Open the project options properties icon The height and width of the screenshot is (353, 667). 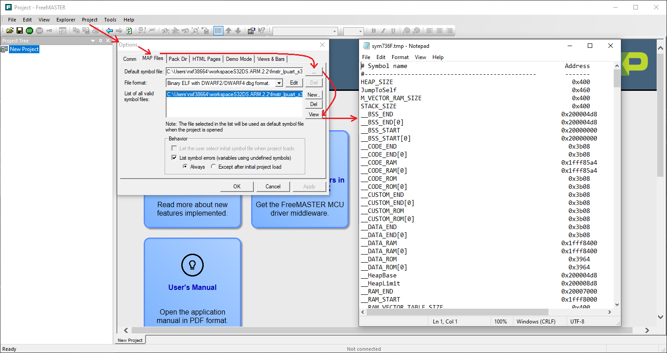point(251,30)
